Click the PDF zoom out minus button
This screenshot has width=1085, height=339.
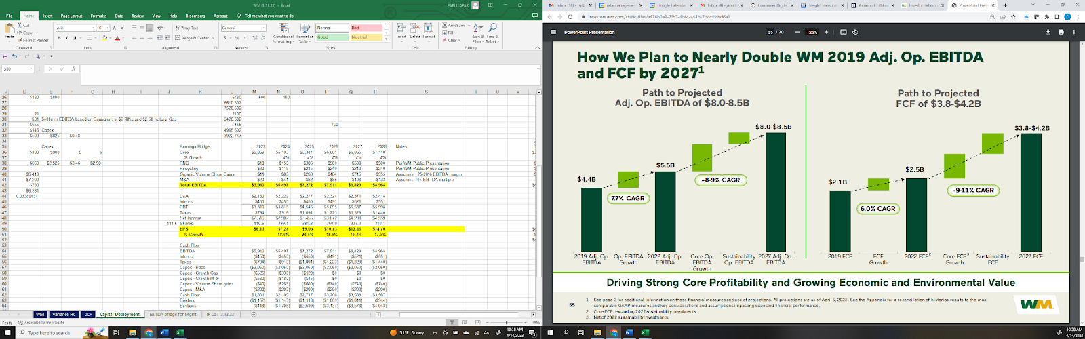[797, 32]
